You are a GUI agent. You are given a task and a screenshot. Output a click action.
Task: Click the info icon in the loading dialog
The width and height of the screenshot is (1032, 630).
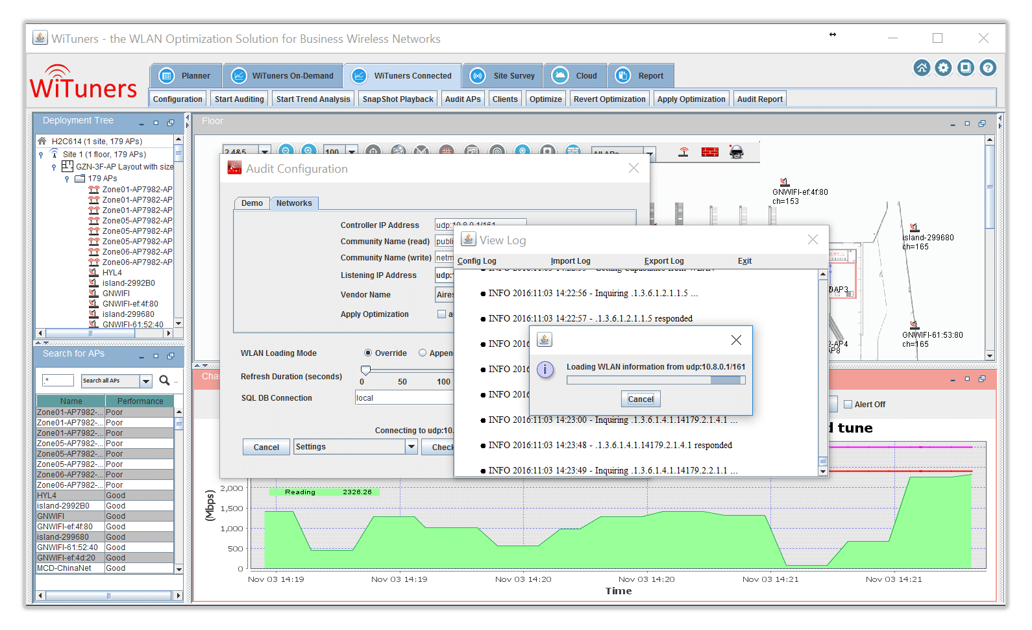coord(546,370)
